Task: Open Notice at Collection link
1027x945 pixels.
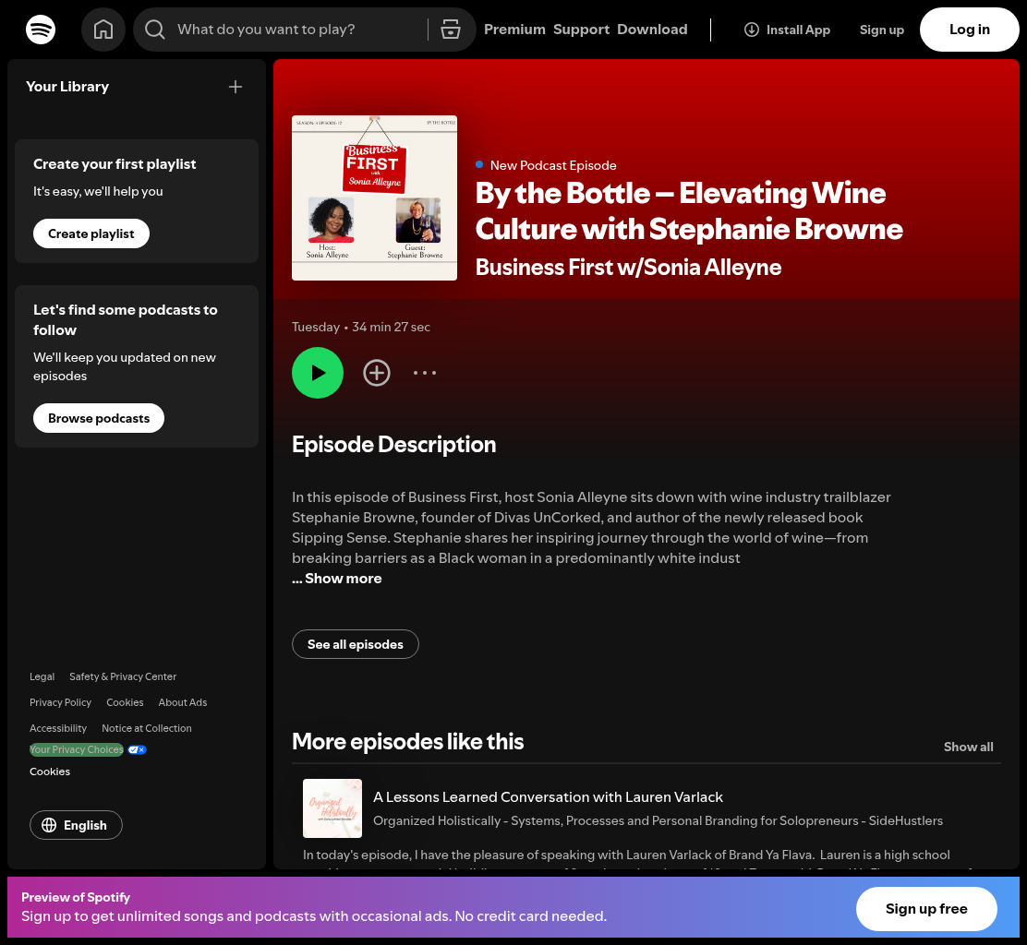Action: click(x=147, y=728)
